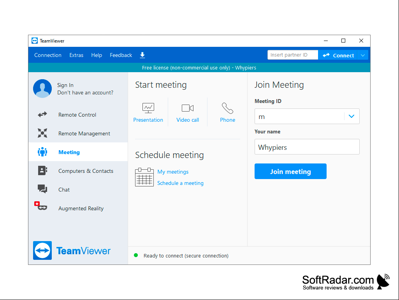Click the "Ready to connect" status text
The image size is (399, 300).
pos(186,256)
